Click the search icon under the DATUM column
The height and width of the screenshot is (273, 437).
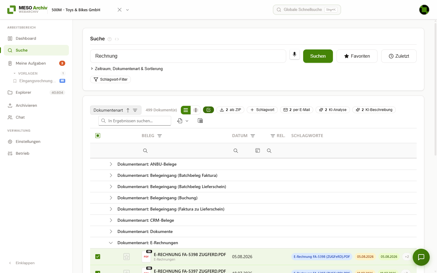[x=236, y=151]
